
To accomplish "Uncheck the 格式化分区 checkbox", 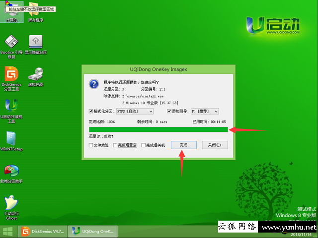I will tap(91, 111).
